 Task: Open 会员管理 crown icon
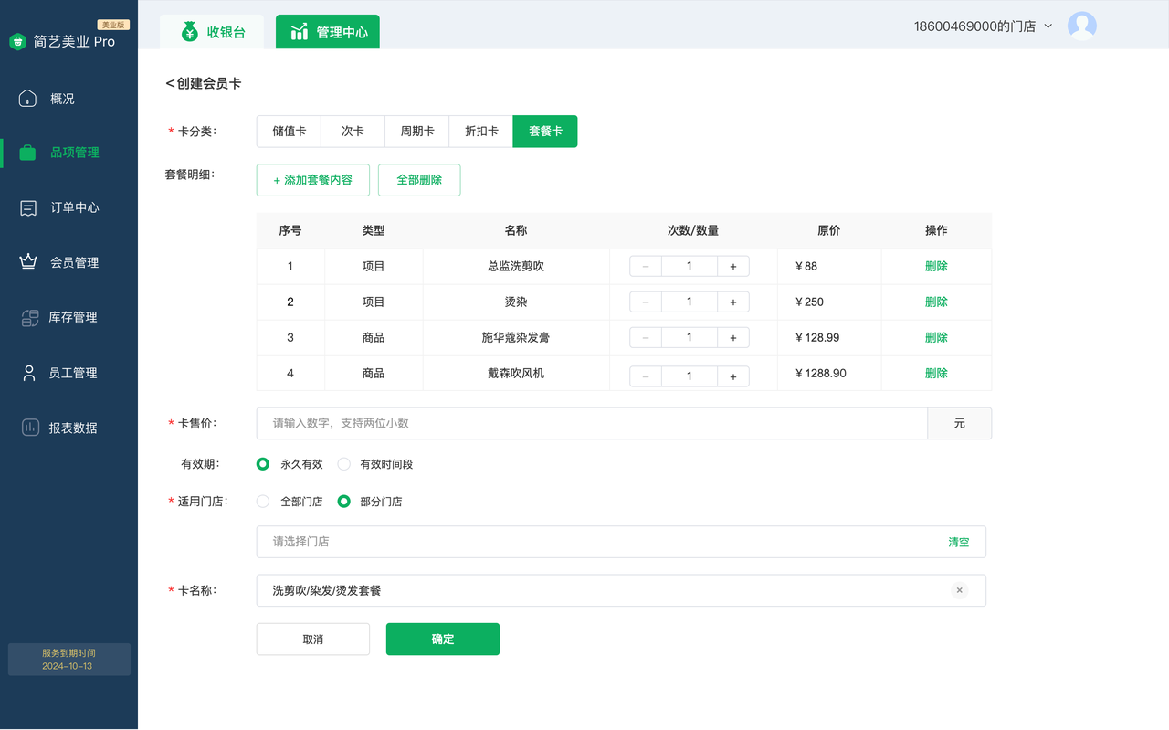pyautogui.click(x=28, y=262)
